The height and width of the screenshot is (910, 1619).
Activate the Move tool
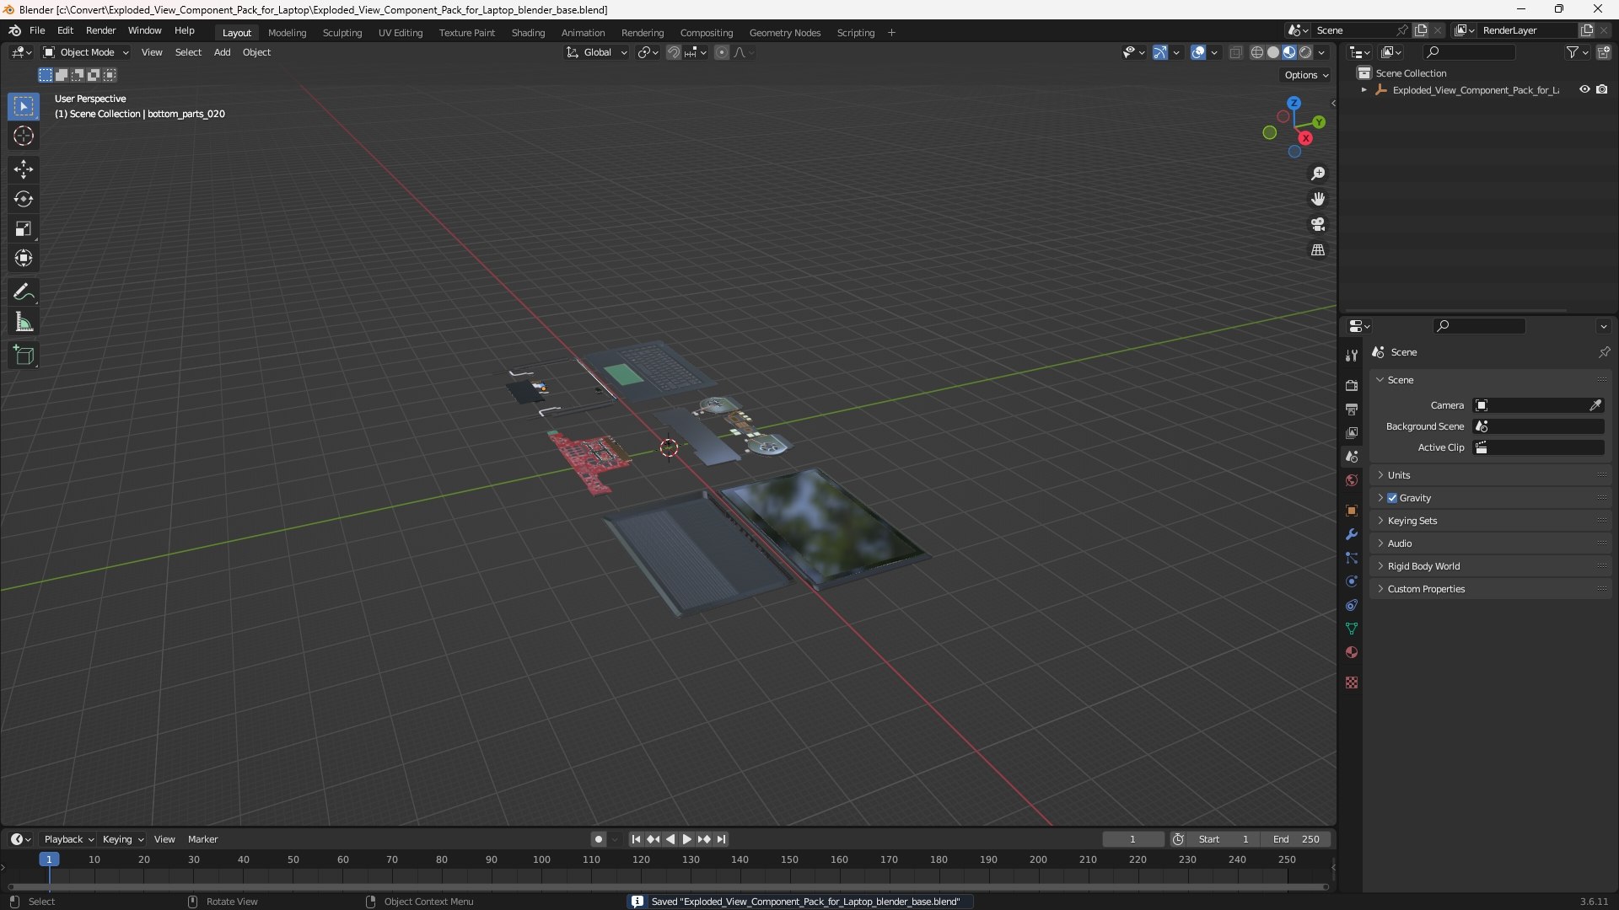(24, 169)
